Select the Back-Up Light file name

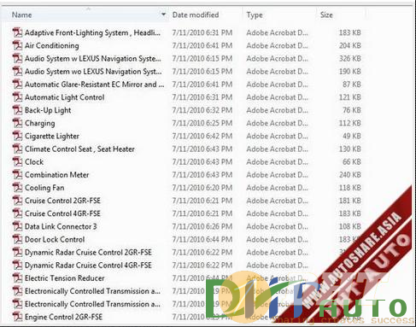click(x=48, y=110)
